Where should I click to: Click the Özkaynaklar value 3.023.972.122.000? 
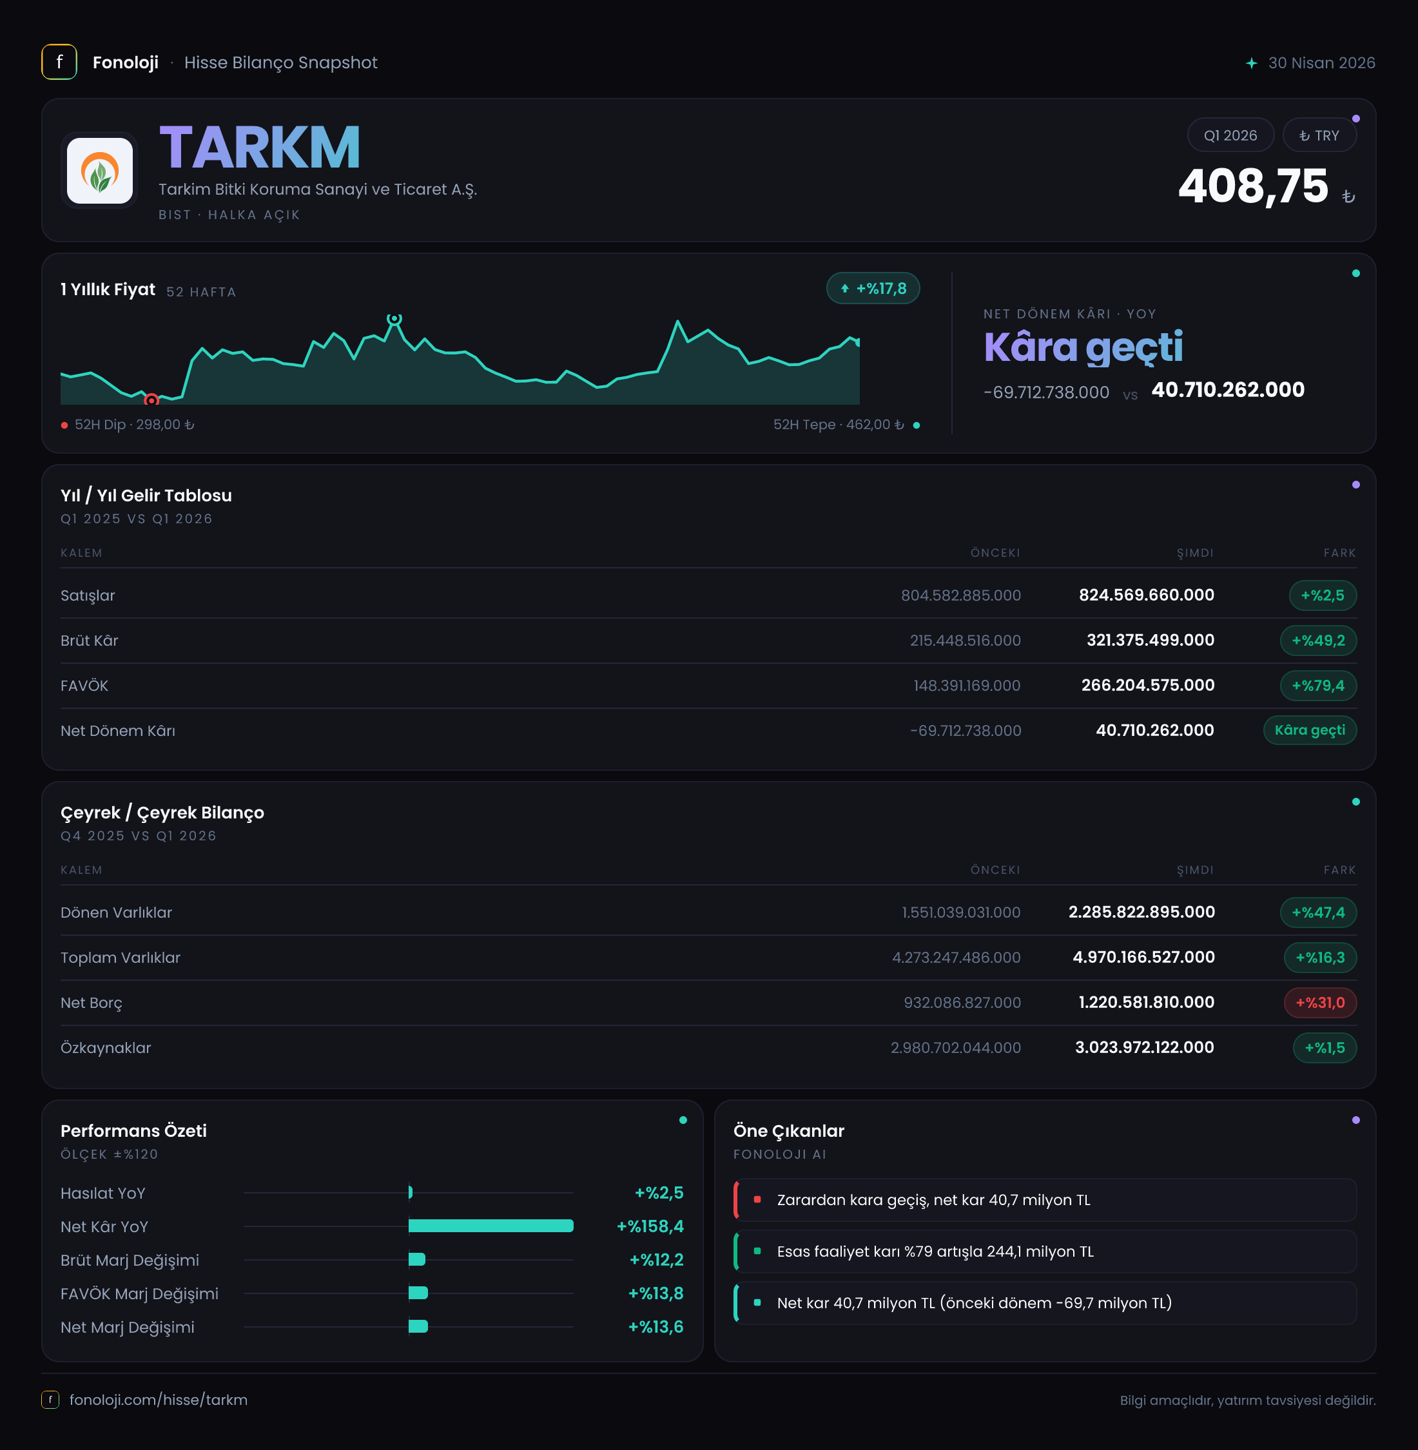coord(1145,1047)
